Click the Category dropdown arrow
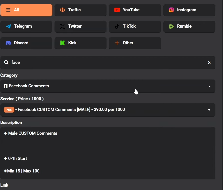Image resolution: width=223 pixels, height=190 pixels. pos(209,86)
